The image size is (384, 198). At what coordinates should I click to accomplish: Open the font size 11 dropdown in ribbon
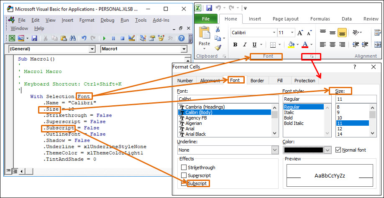(292, 33)
